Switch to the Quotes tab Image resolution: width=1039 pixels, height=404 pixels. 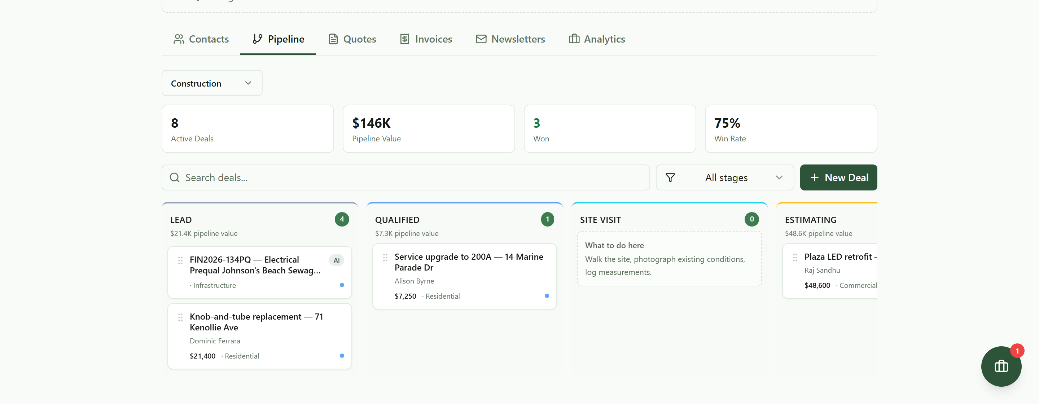tap(352, 39)
